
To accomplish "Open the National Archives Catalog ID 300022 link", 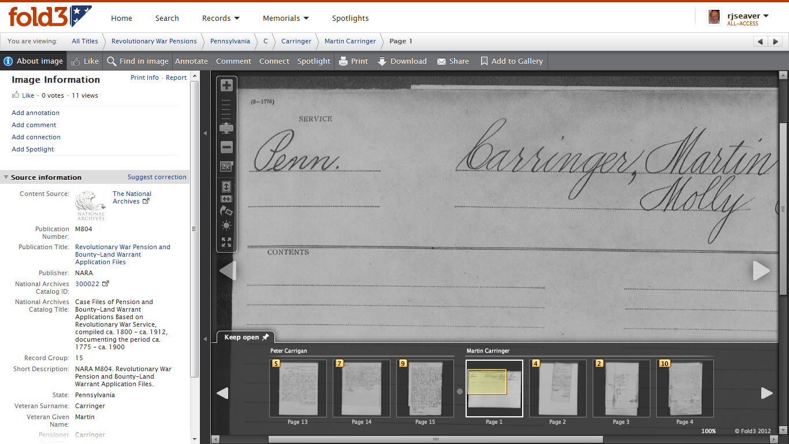I will (x=88, y=283).
